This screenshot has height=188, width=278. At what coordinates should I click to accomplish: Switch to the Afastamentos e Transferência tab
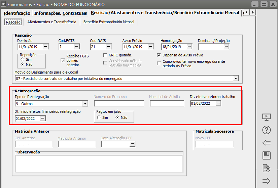tap(51, 22)
